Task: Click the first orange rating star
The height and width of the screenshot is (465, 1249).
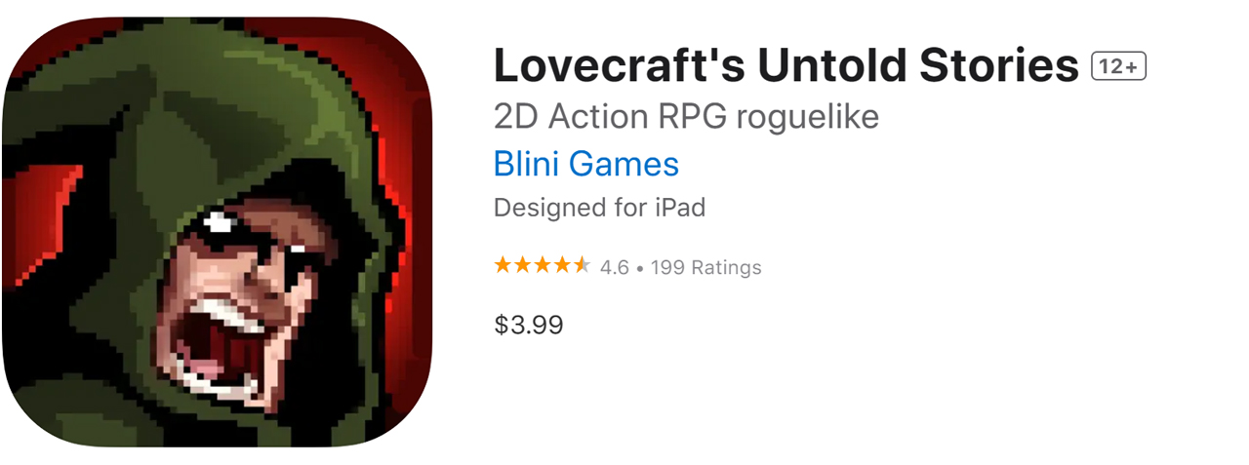Action: 504,265
